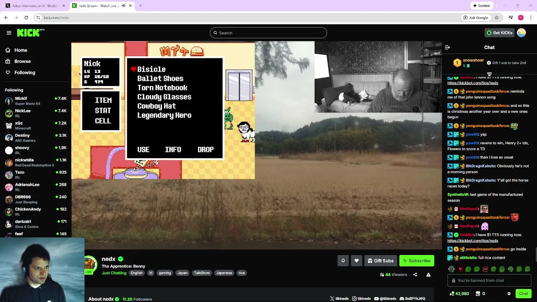
Task: Click the Just Chatting category link
Action: click(114, 273)
